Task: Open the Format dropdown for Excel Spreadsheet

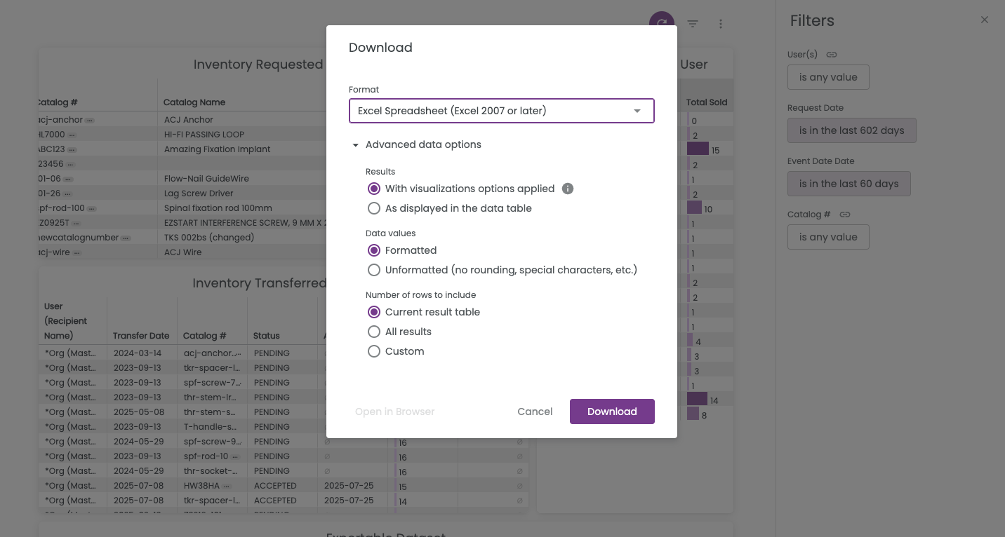Action: [x=501, y=111]
